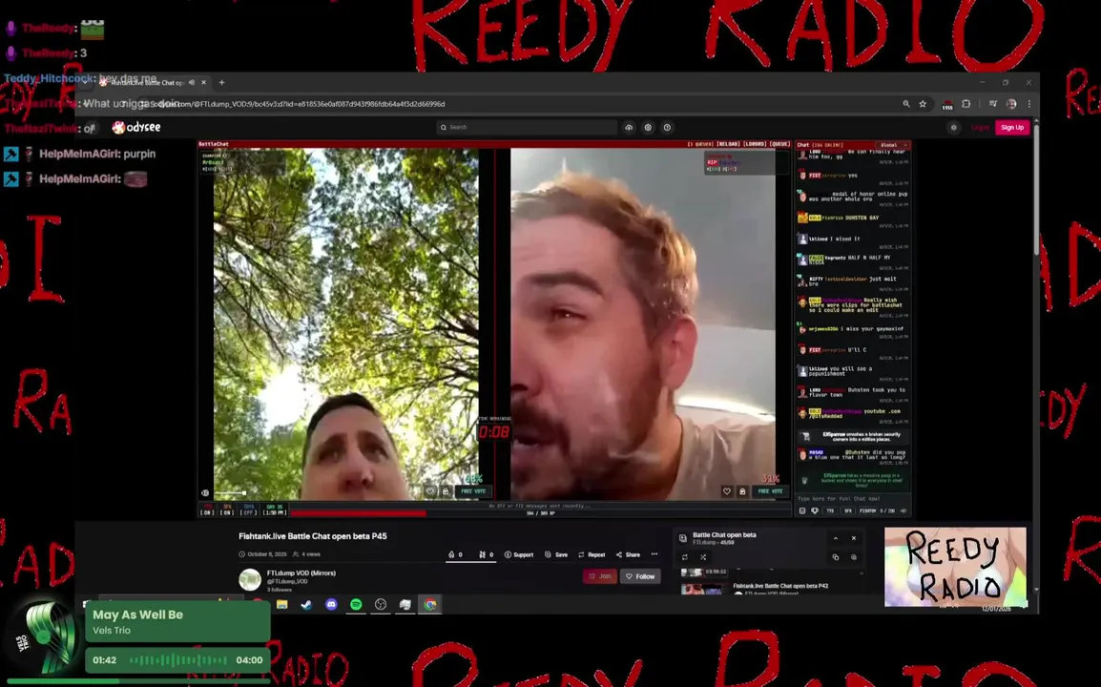1101x687 pixels.
Task: Click the Support button
Action: [x=519, y=554]
